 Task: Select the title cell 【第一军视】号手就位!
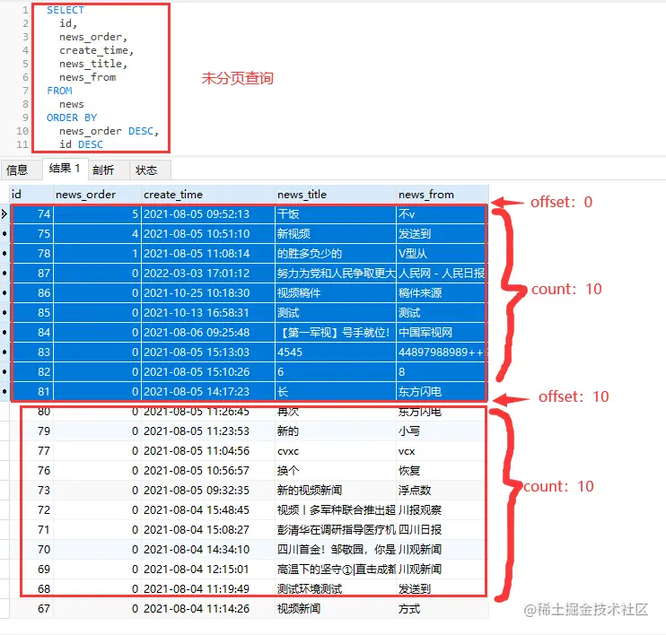click(336, 333)
